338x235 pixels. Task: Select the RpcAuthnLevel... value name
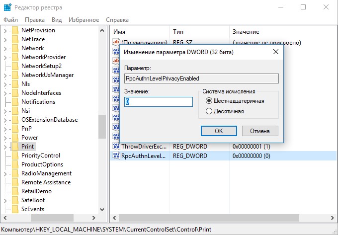click(143, 156)
